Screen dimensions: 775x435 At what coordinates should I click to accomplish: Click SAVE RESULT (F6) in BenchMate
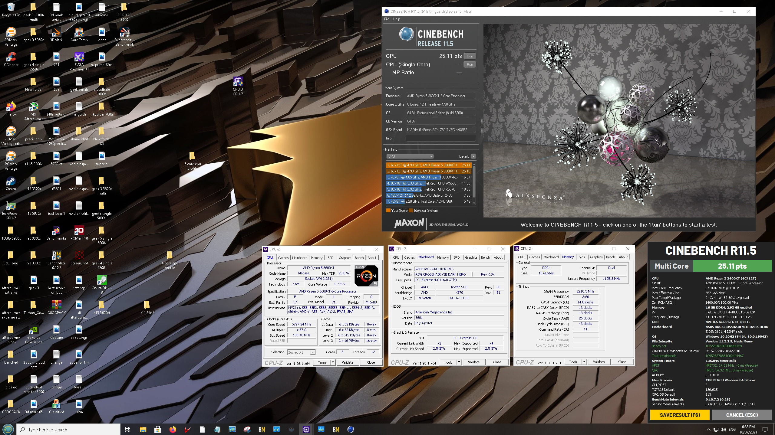(680, 415)
